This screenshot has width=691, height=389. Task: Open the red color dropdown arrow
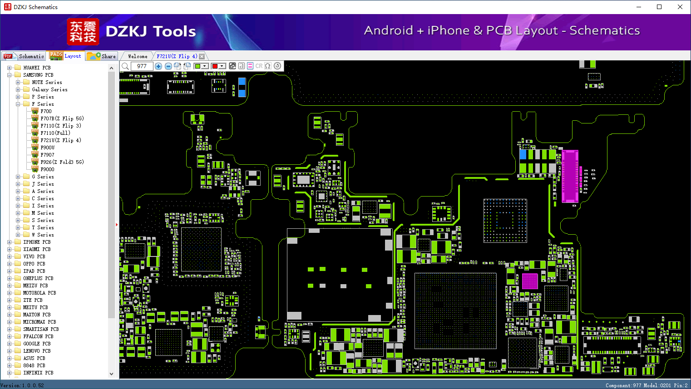pyautogui.click(x=222, y=66)
